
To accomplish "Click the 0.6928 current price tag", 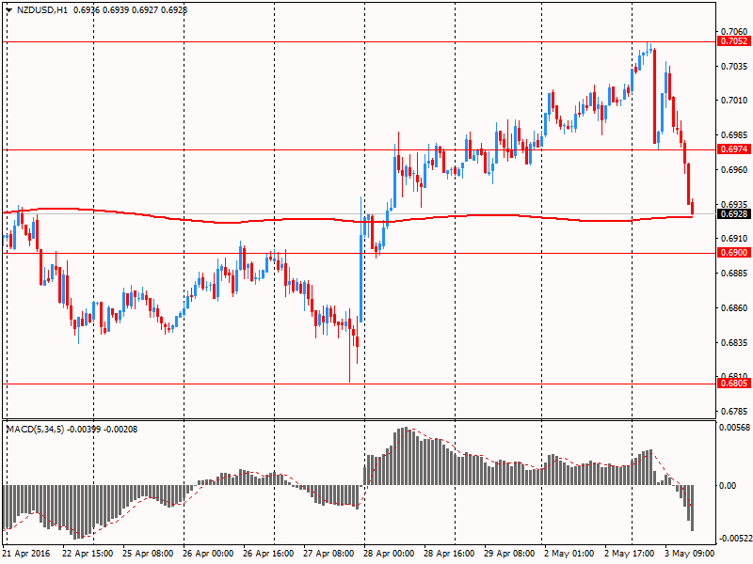I will (x=733, y=213).
